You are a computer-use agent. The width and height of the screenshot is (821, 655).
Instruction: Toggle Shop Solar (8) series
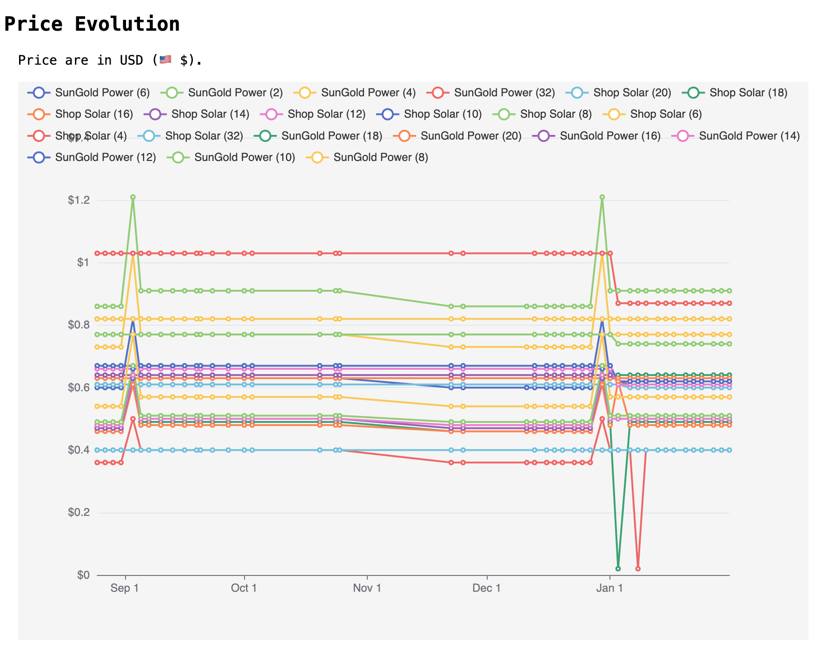[542, 114]
